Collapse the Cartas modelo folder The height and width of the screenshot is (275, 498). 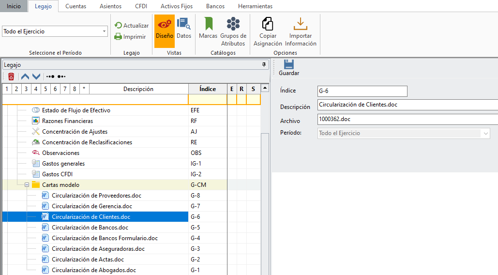[x=27, y=185]
